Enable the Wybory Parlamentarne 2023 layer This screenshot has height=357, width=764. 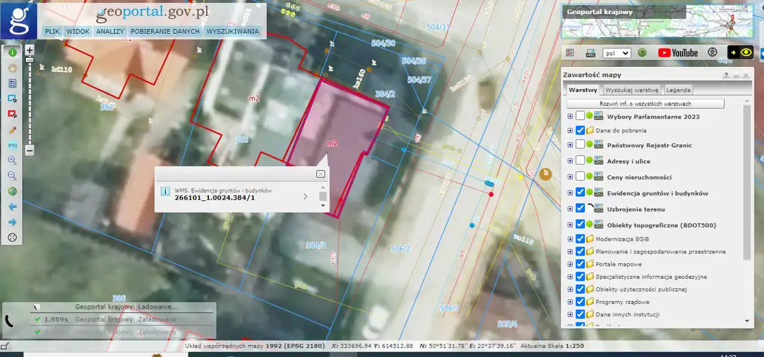click(580, 116)
